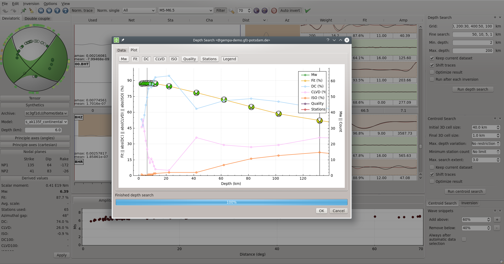Open the View menu
The width and height of the screenshot is (504, 264).
(x=65, y=4)
